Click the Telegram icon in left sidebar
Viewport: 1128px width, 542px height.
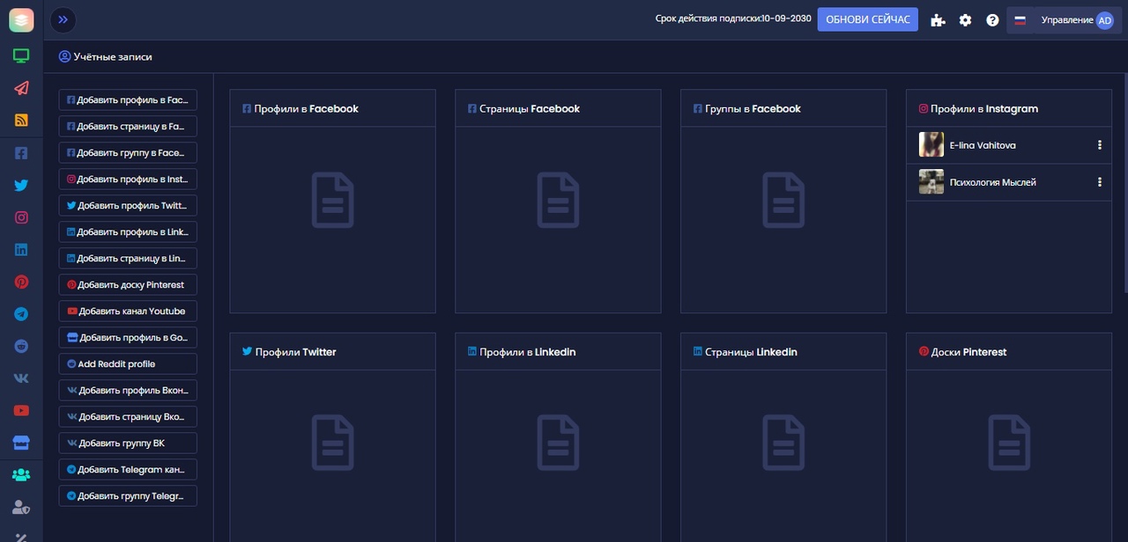pos(21,314)
